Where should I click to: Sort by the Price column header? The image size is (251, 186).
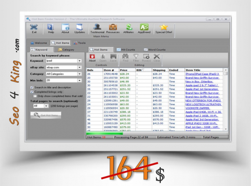click(x=128, y=70)
